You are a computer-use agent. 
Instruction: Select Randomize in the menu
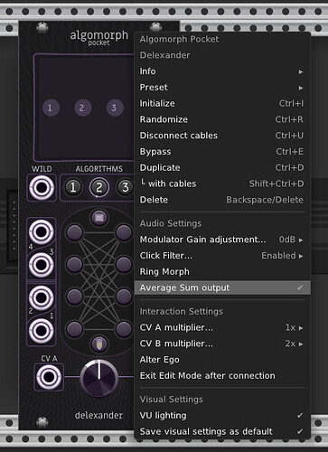point(222,119)
